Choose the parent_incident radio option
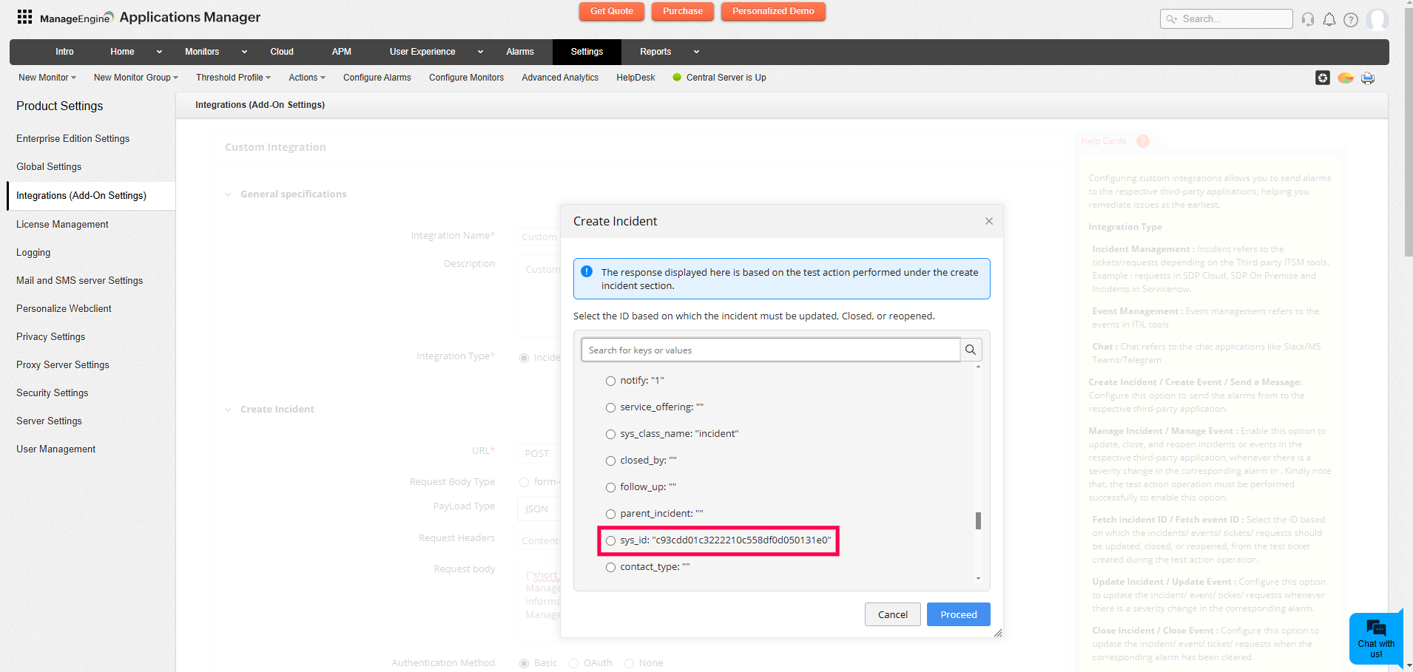This screenshot has width=1413, height=672. click(611, 513)
